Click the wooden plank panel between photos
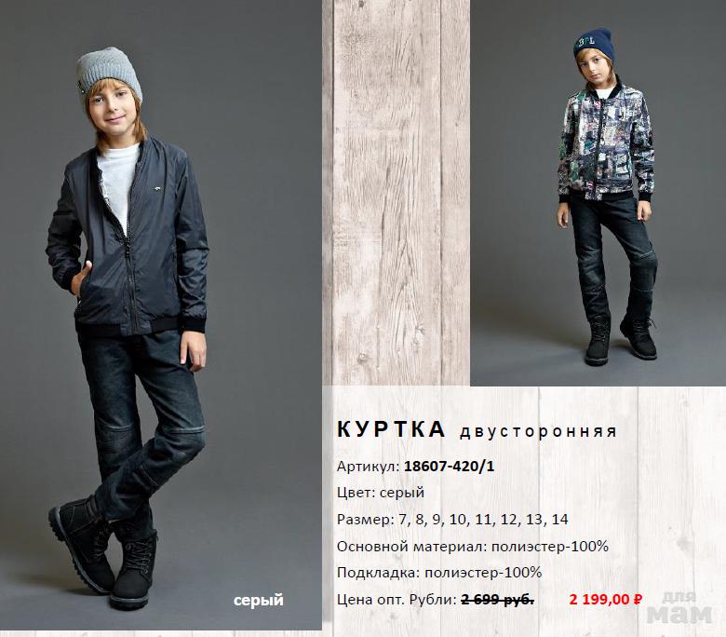The height and width of the screenshot is (637, 726). point(396,193)
